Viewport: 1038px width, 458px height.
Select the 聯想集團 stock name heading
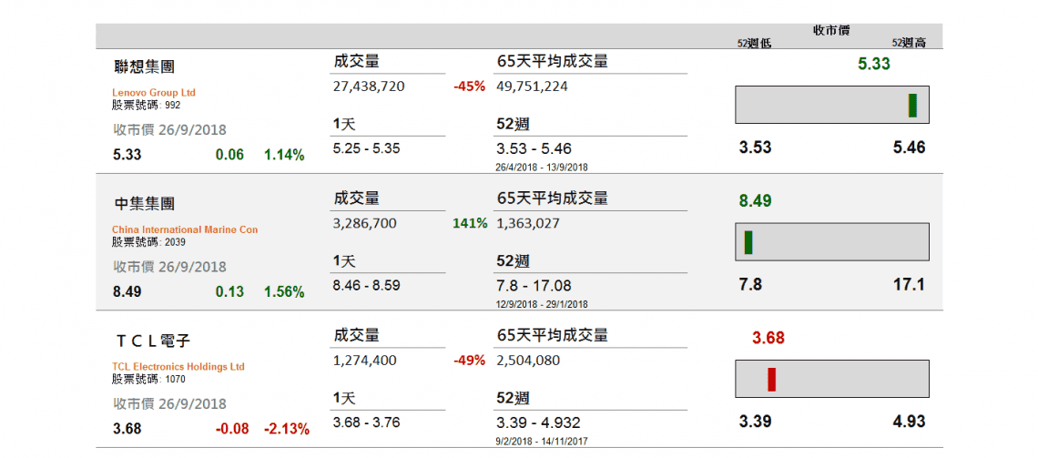point(145,66)
